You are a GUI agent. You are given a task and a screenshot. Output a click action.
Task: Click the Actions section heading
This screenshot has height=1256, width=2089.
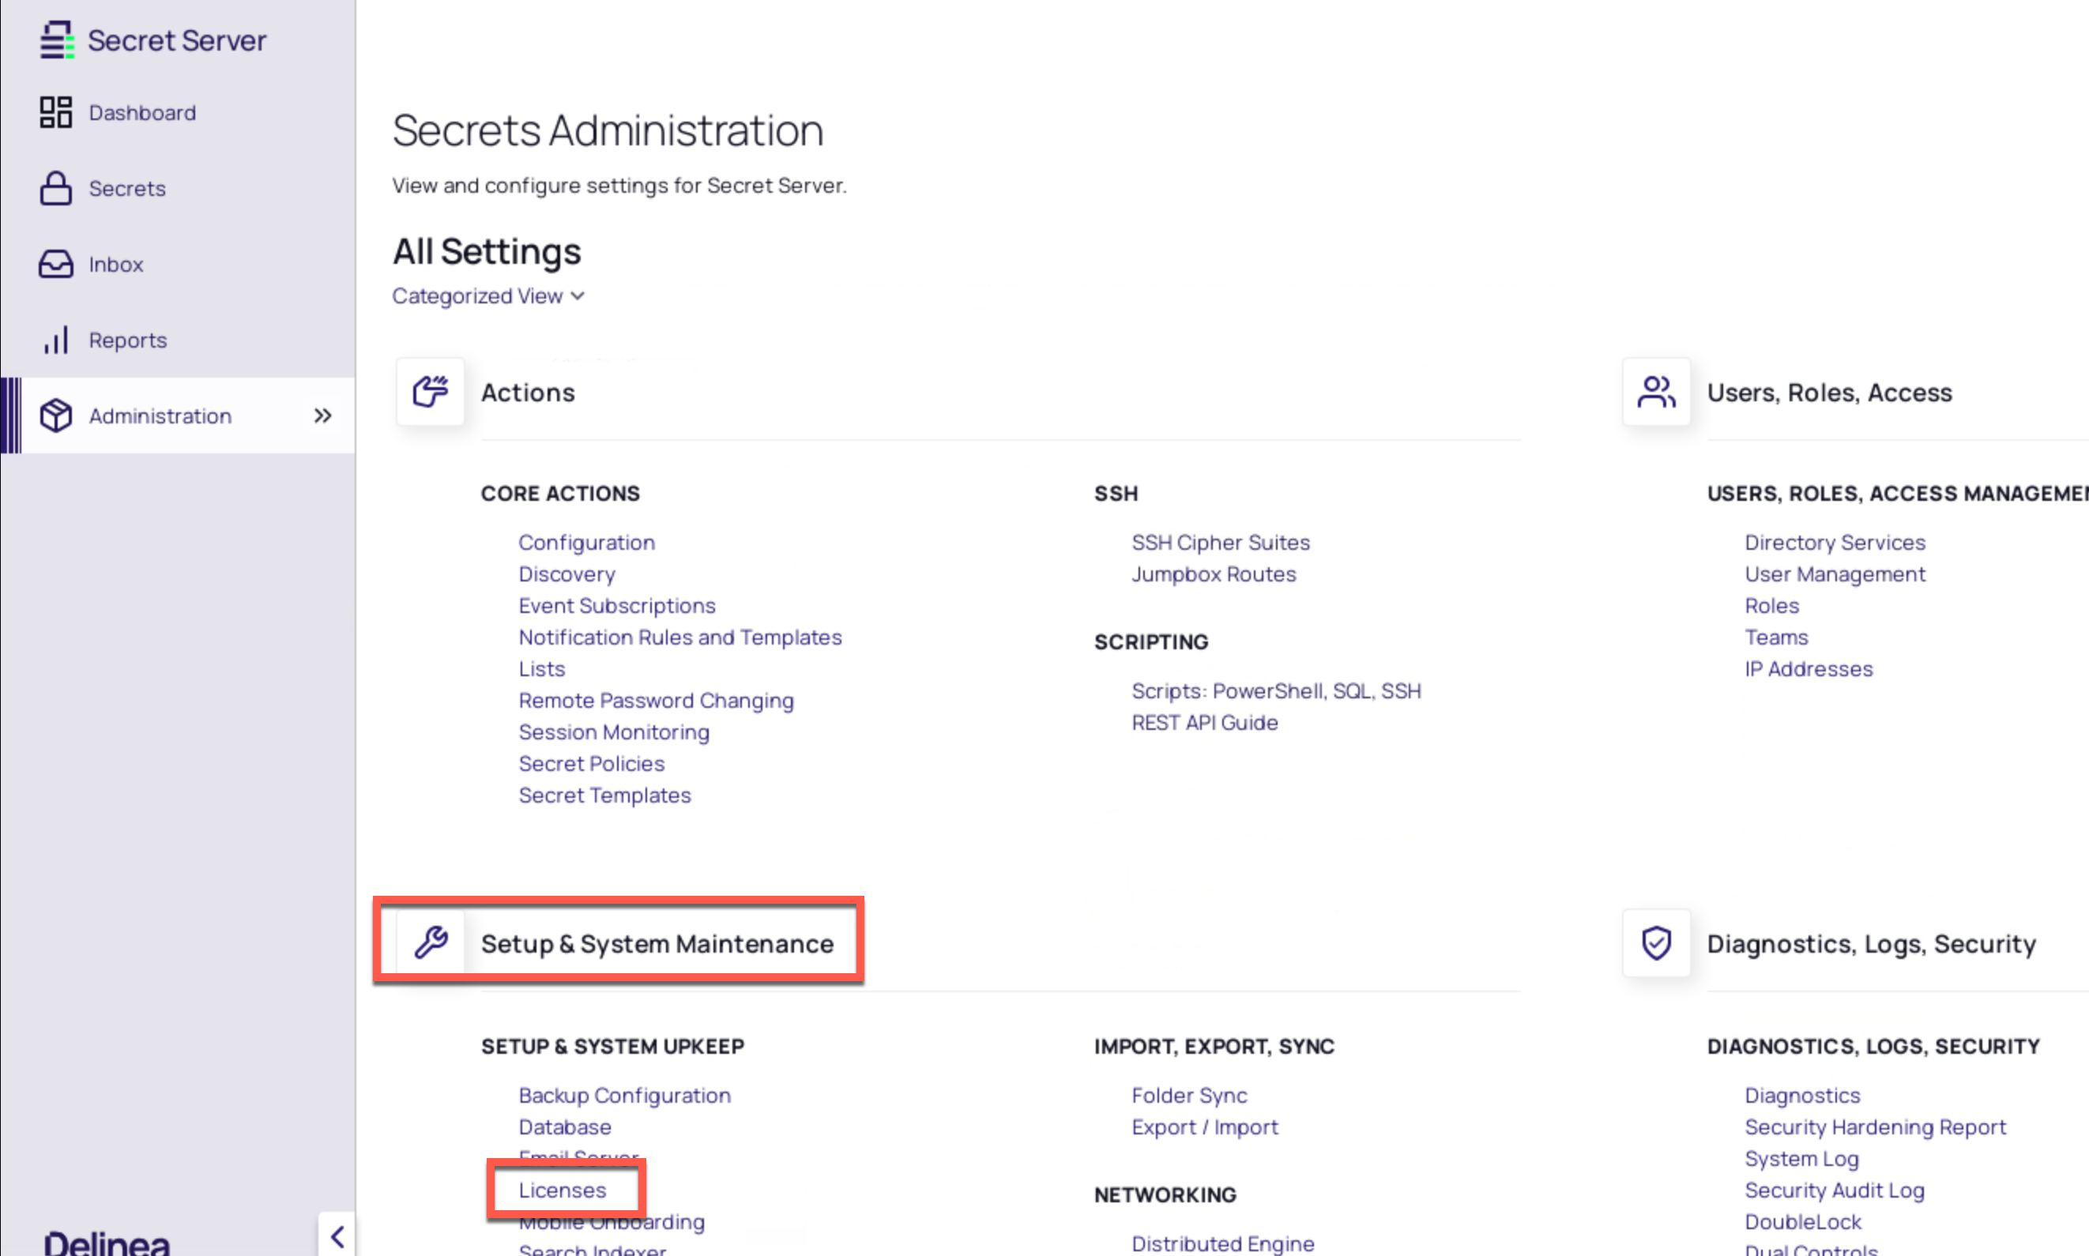click(527, 392)
